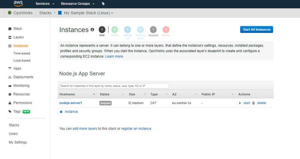This screenshot has height=159, width=300.
Task: Click the Monitoring chart icon
Action: pos(10,86)
